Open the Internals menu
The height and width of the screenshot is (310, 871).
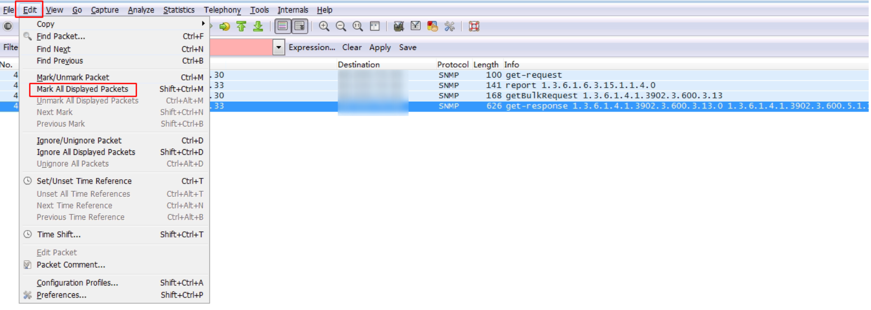tap(293, 10)
